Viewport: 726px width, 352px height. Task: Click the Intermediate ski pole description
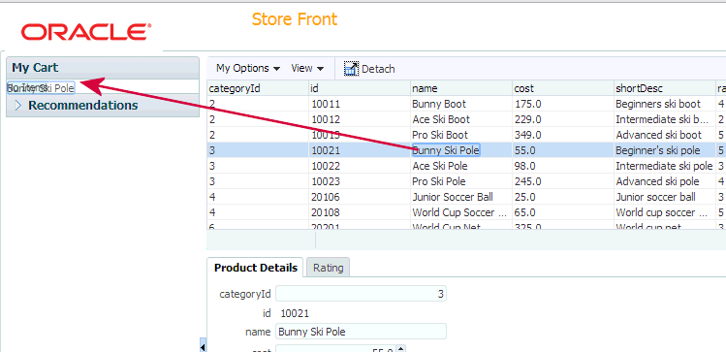pyautogui.click(x=664, y=166)
